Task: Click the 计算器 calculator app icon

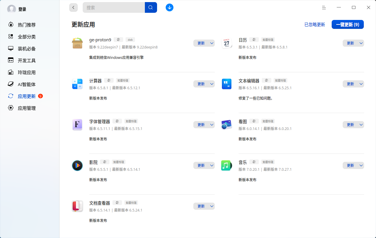Action: click(77, 84)
